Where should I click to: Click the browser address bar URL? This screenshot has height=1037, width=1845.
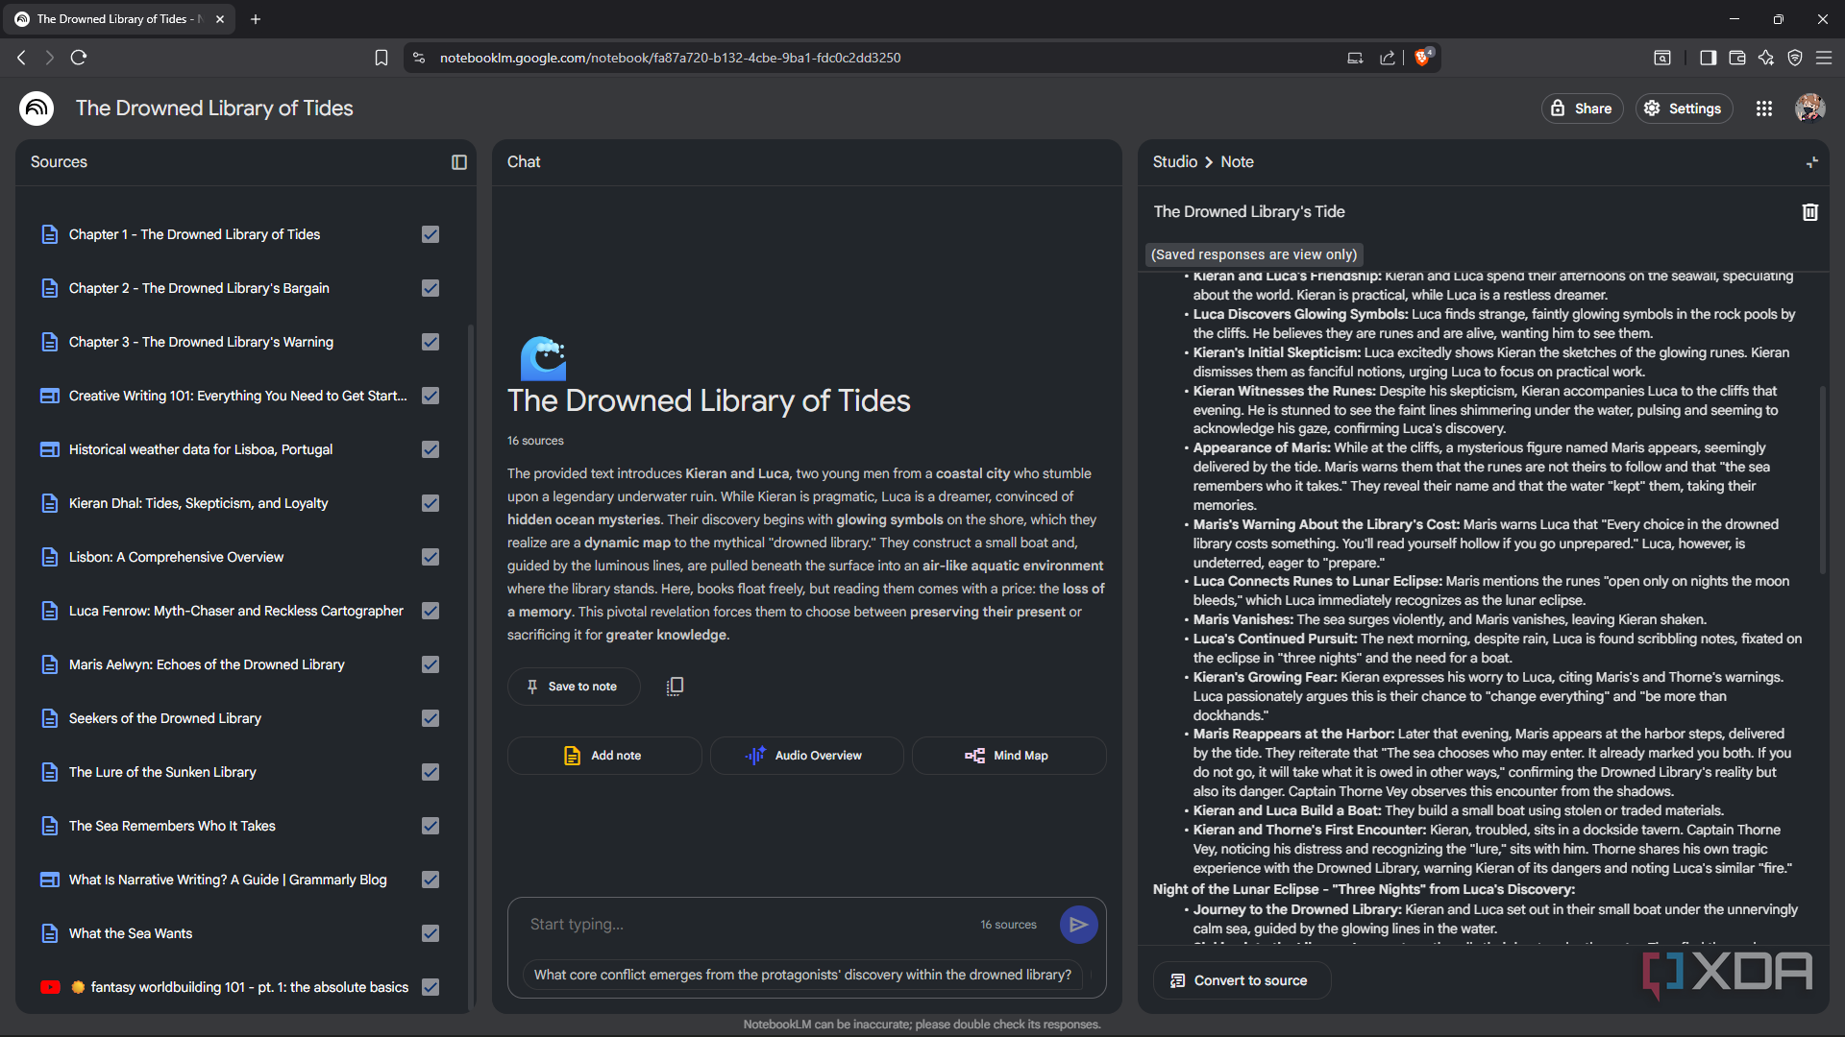tap(670, 58)
